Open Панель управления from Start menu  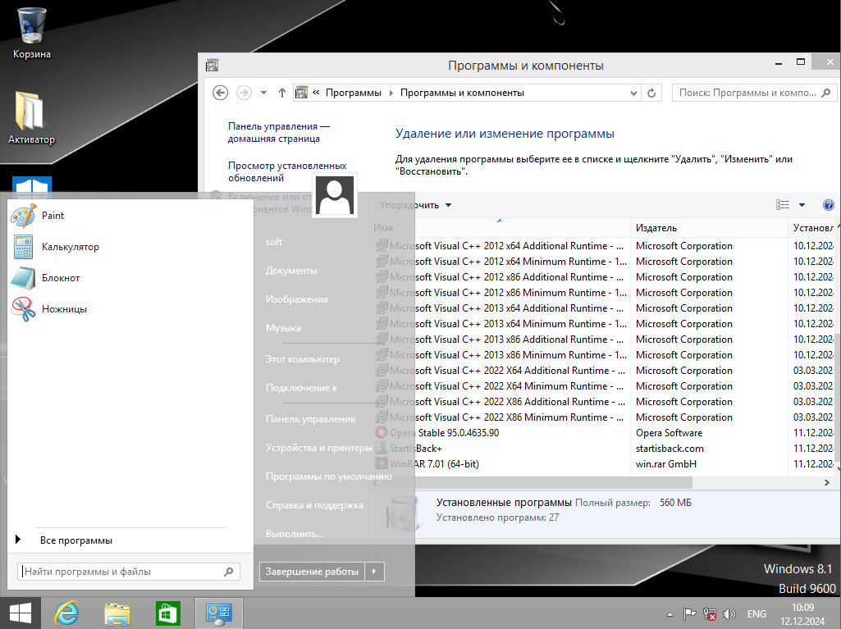tap(310, 419)
